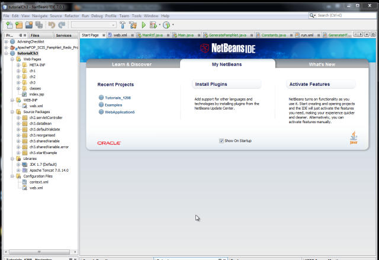
Task: Click the Profile Project icon
Action: (x=166, y=25)
